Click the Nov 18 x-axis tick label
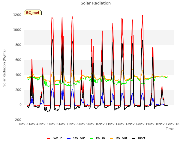 174,124
